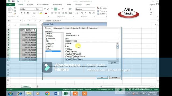The width and height of the screenshot is (172, 96).
Task: Switch to DATA ribbon tab
Action: click(69, 5)
